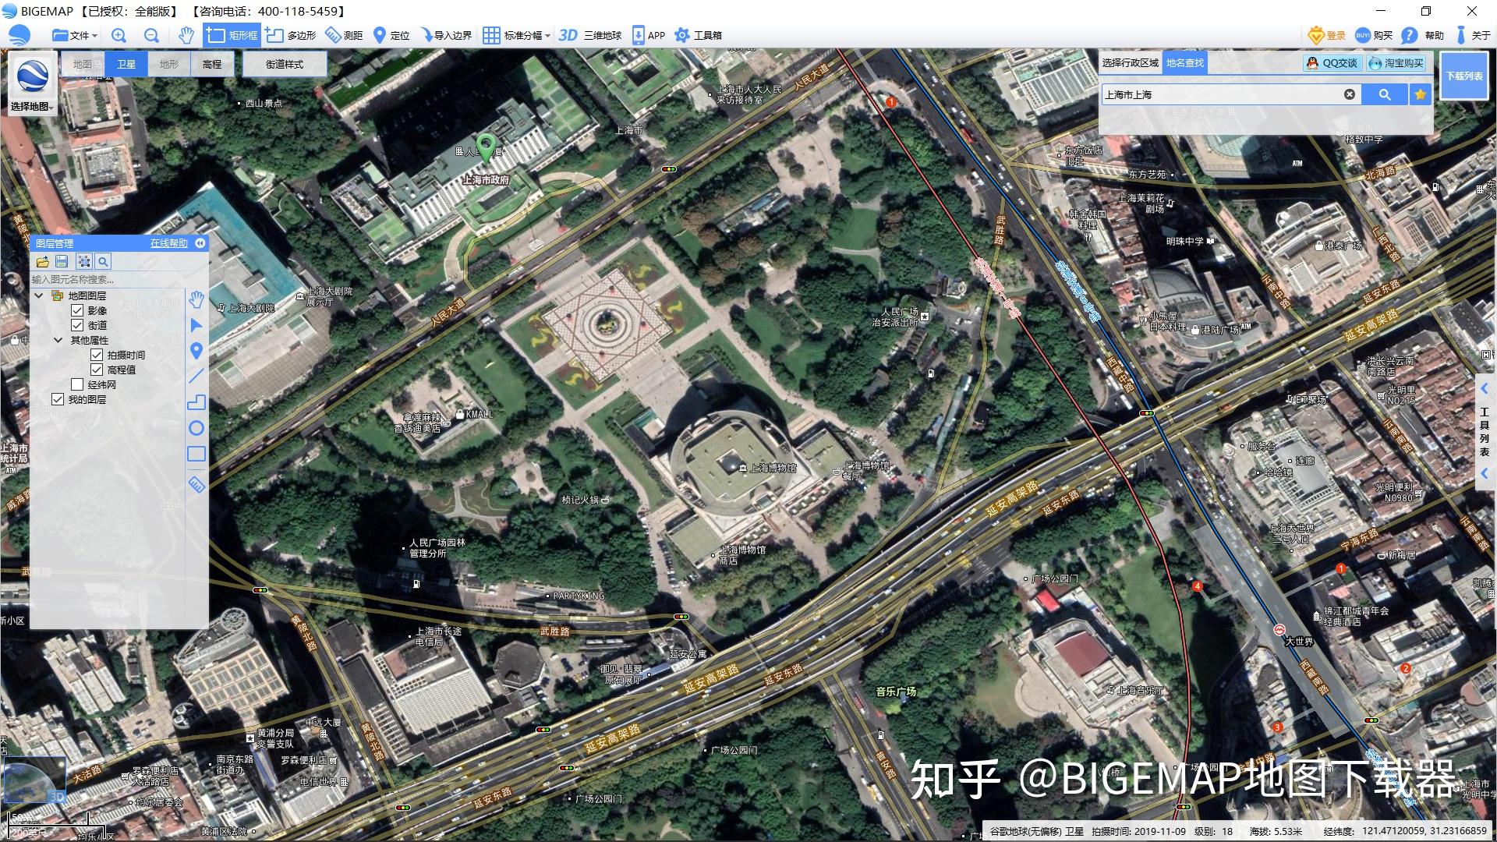Switch to 选择行政区域 tab
Image resolution: width=1497 pixels, height=842 pixels.
click(x=1131, y=63)
